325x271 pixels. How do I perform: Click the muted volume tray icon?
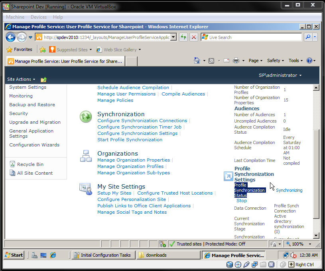pos(293,255)
